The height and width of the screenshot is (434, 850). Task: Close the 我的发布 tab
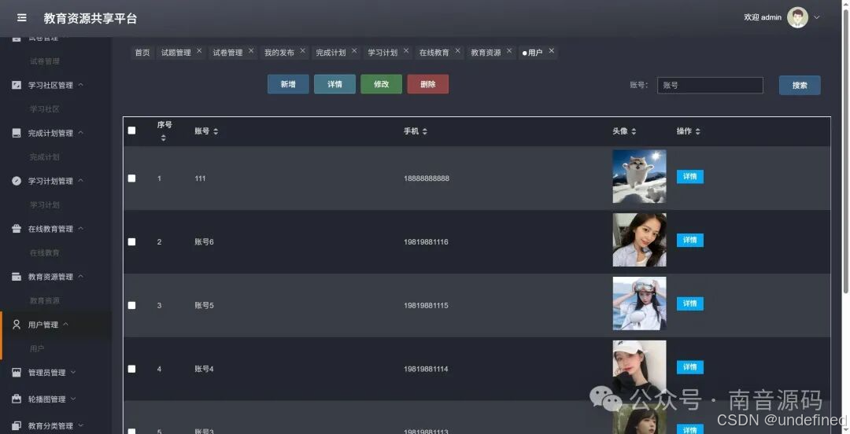[302, 50]
